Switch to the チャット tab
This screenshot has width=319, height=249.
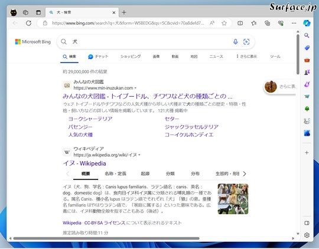click(x=98, y=57)
